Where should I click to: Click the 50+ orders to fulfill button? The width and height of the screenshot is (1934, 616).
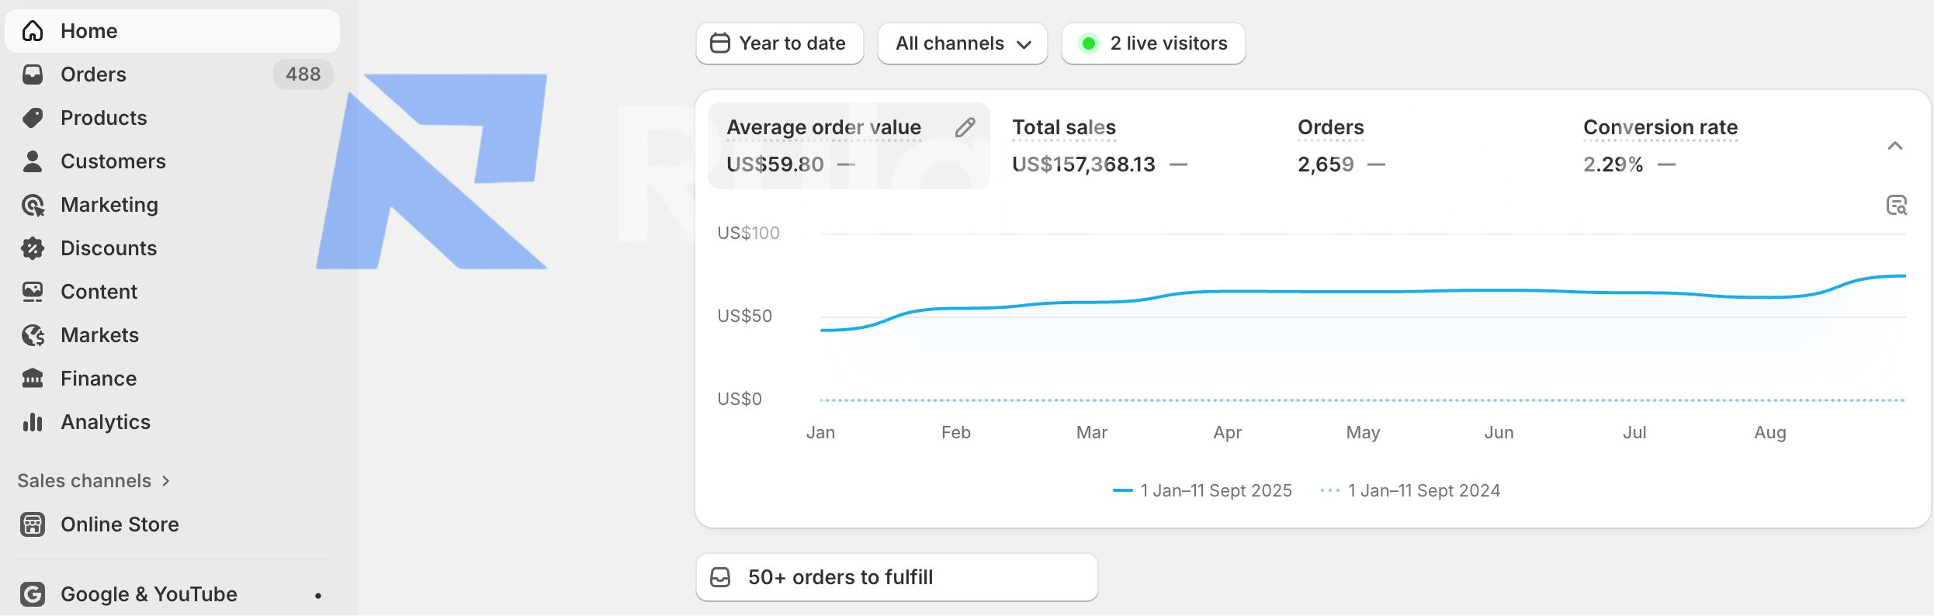[896, 577]
